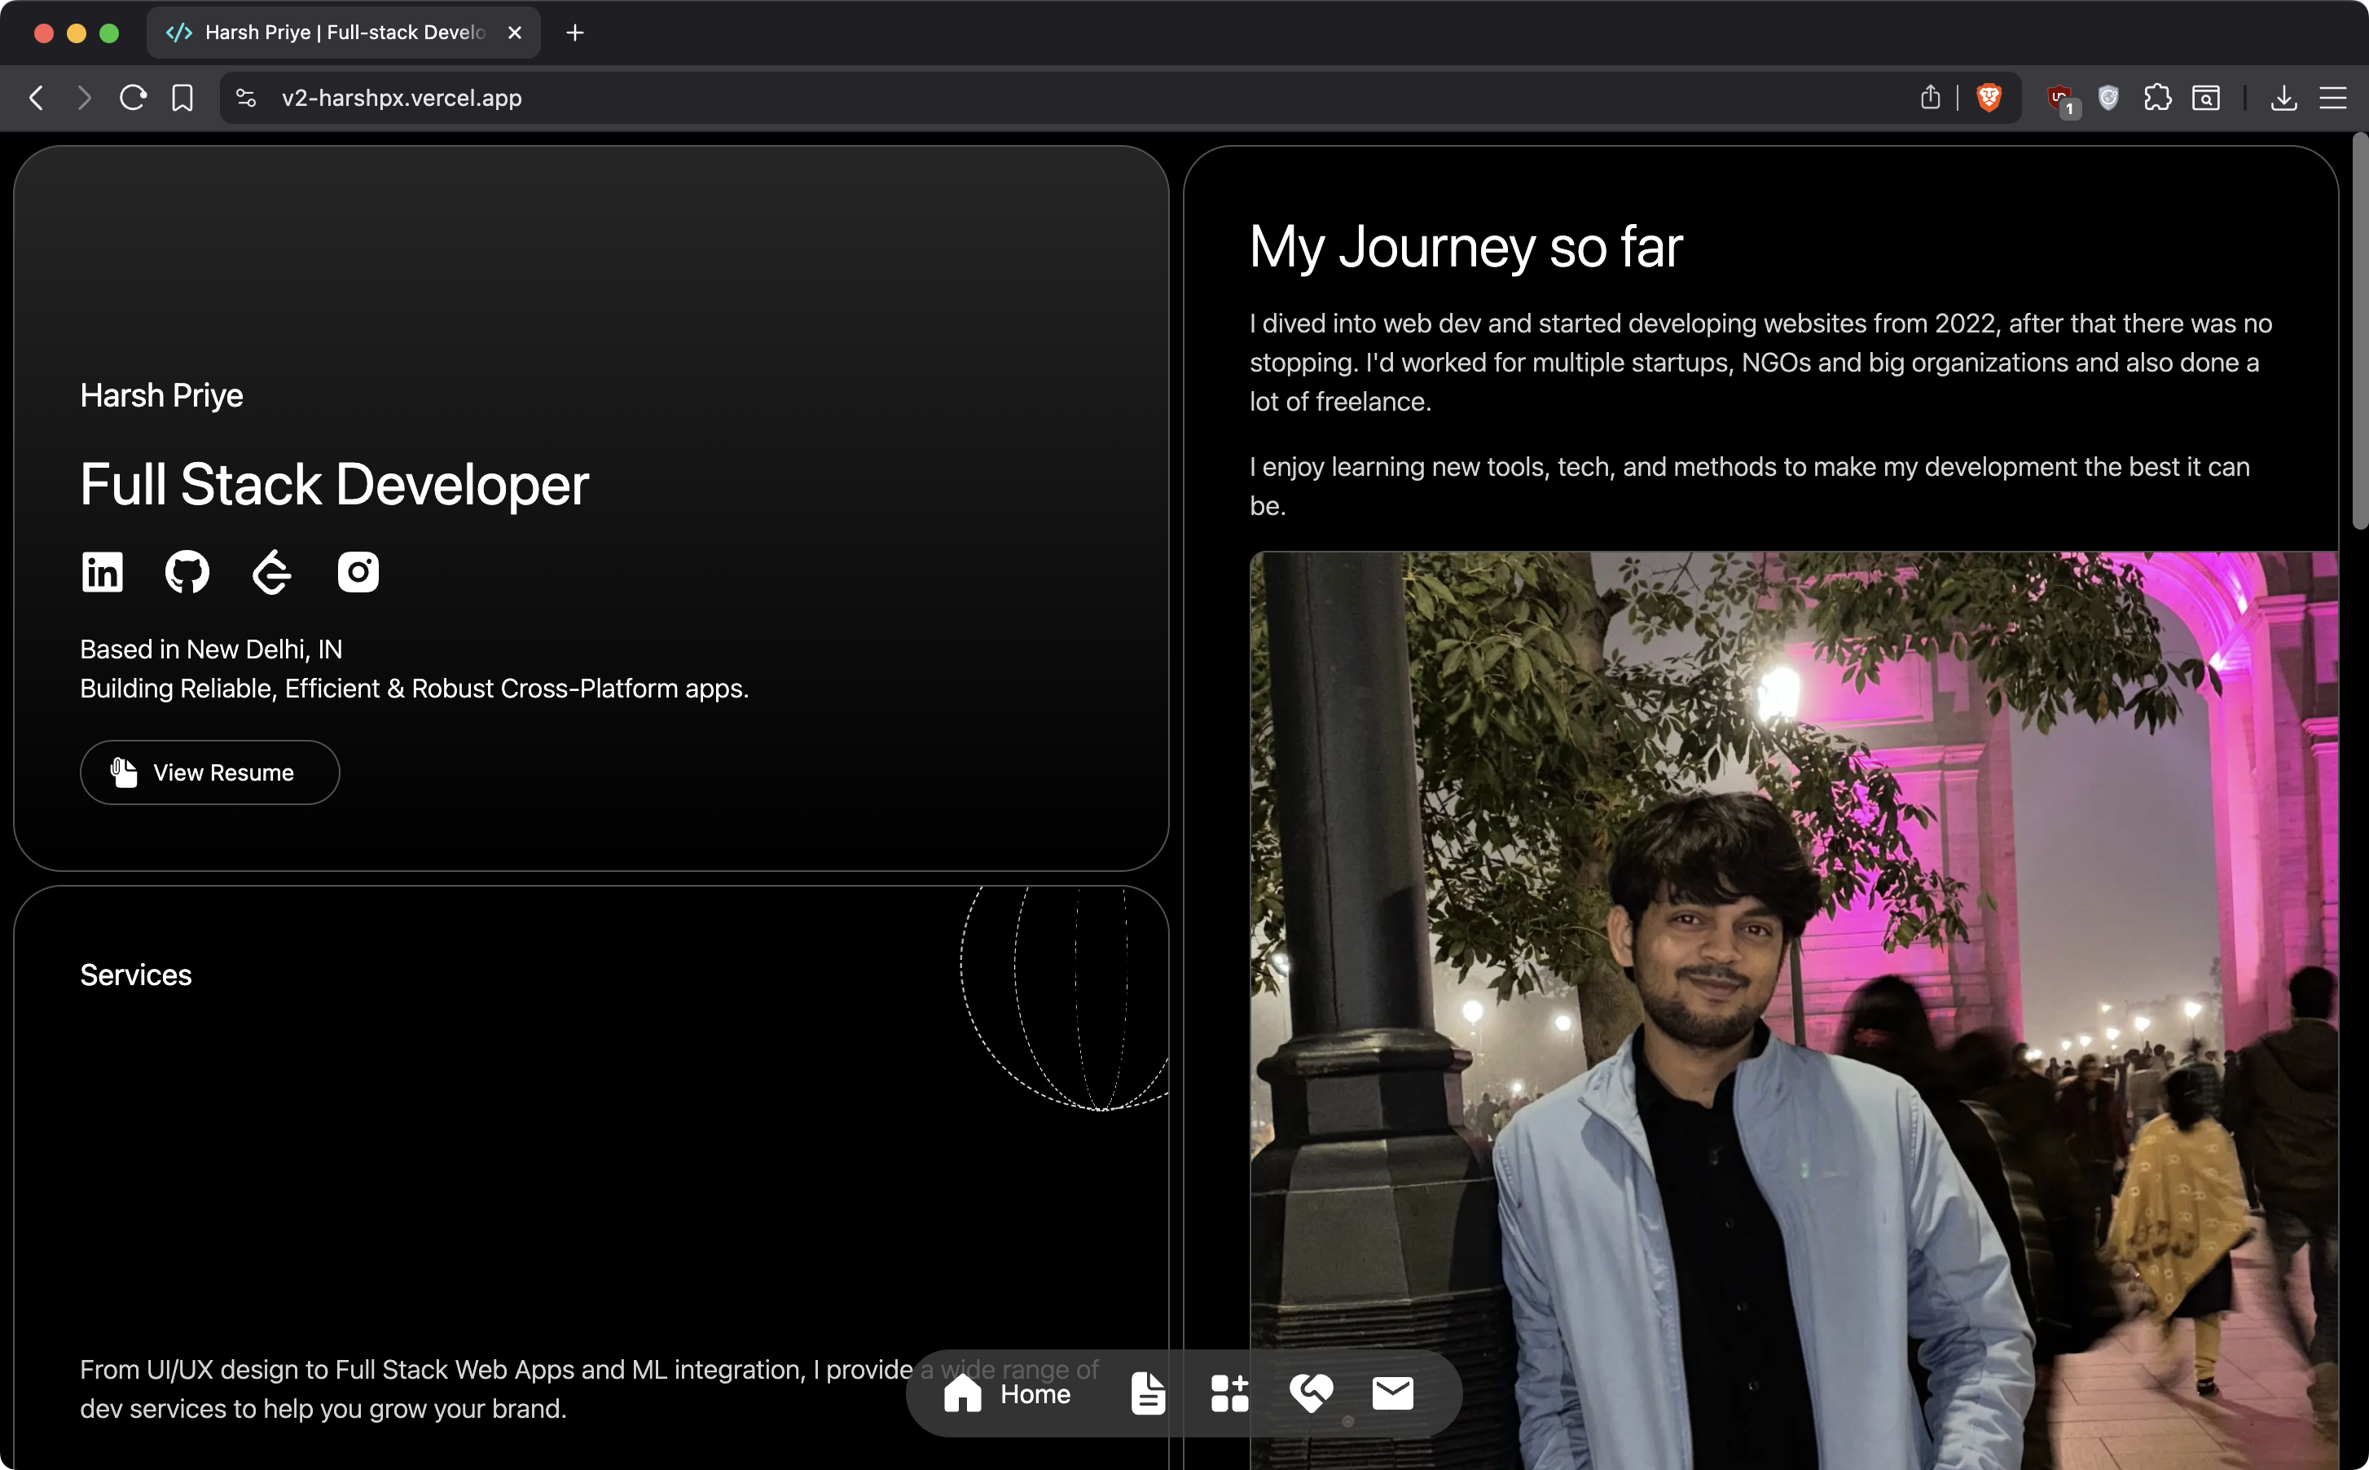The image size is (2369, 1470).
Task: Toggle Brave Shields lion icon
Action: (x=1989, y=97)
